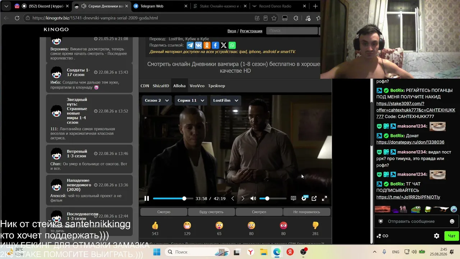This screenshot has height=259, width=460.
Task: Share via VK icon
Action: (x=198, y=45)
